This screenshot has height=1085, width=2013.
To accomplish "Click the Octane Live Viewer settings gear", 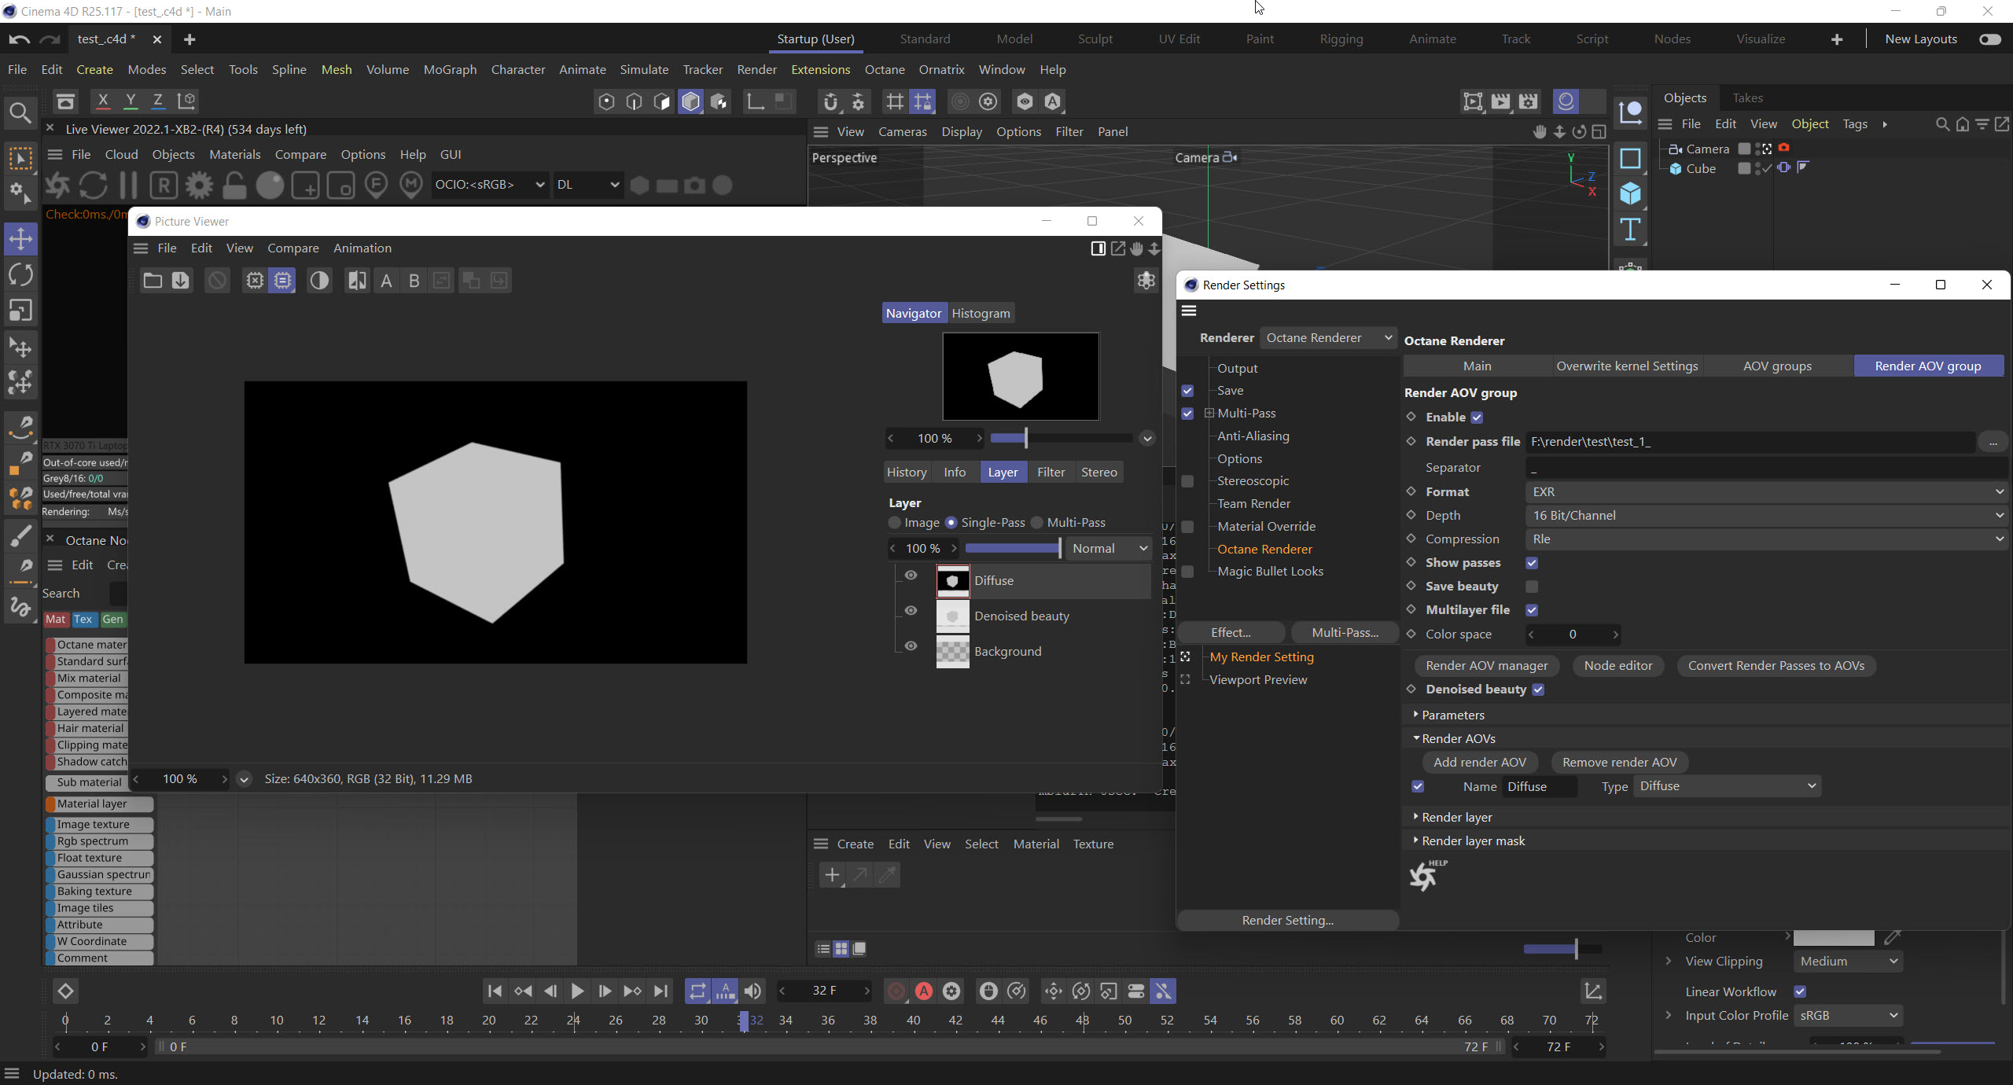I will (x=199, y=186).
